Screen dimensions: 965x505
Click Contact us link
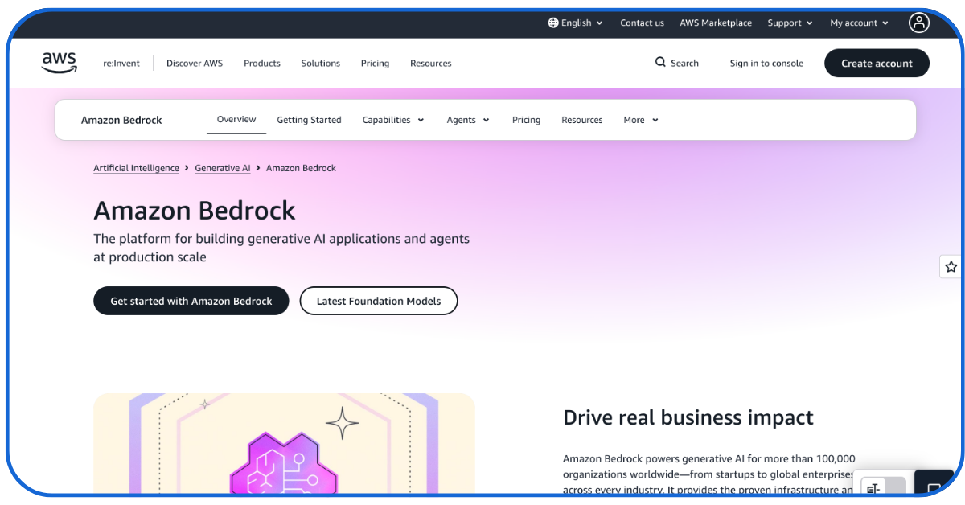[x=642, y=23]
